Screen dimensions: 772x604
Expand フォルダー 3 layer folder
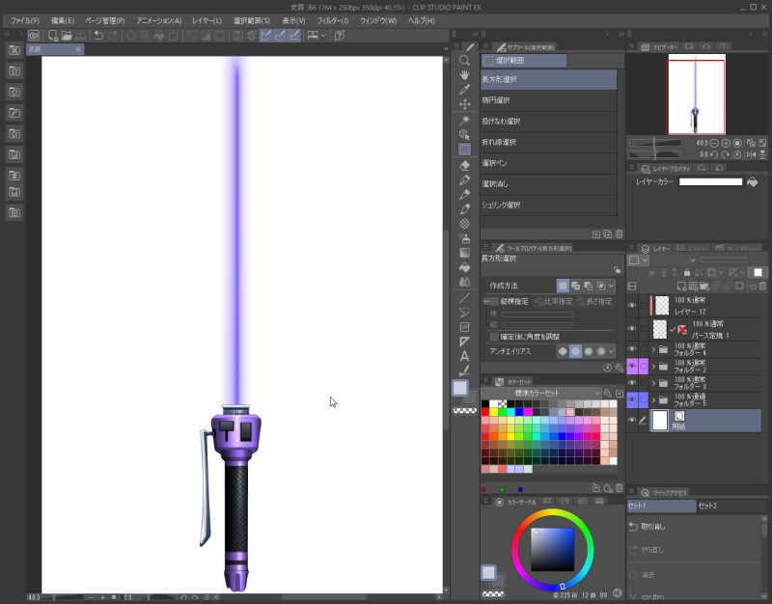654,383
